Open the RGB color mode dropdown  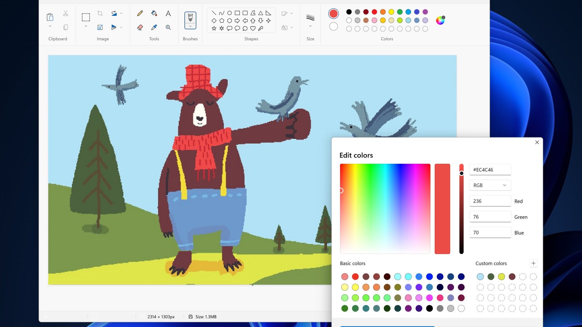(x=490, y=185)
